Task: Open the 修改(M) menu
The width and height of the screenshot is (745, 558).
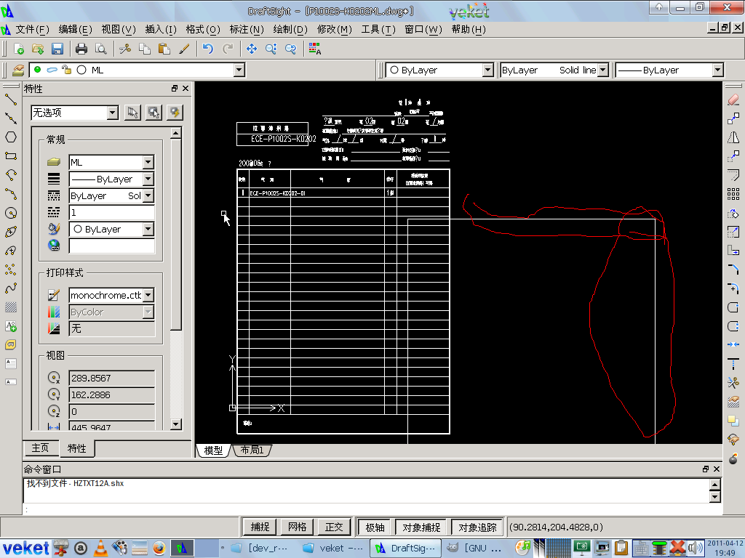Action: point(334,29)
